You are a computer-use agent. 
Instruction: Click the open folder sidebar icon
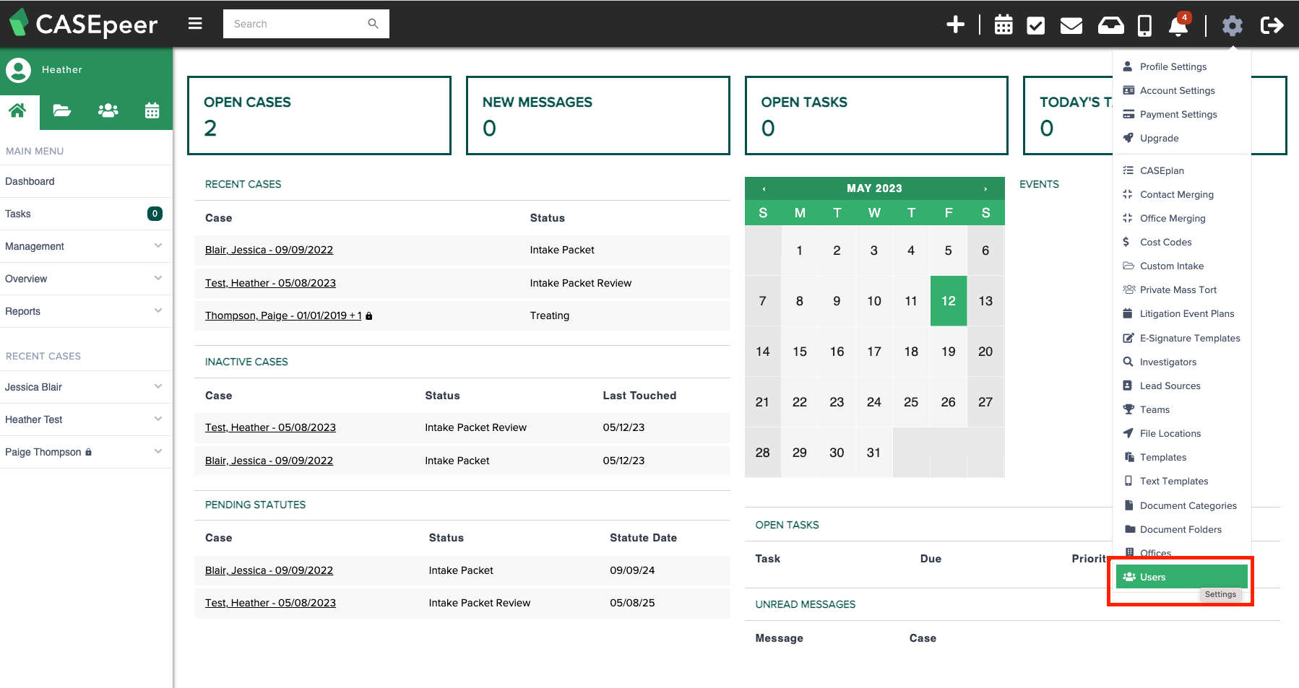(x=62, y=110)
